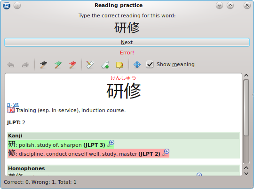Image resolution: width=254 pixels, height=189 pixels.
Task: Open details magnifier for kanji 修
Action: (166, 152)
